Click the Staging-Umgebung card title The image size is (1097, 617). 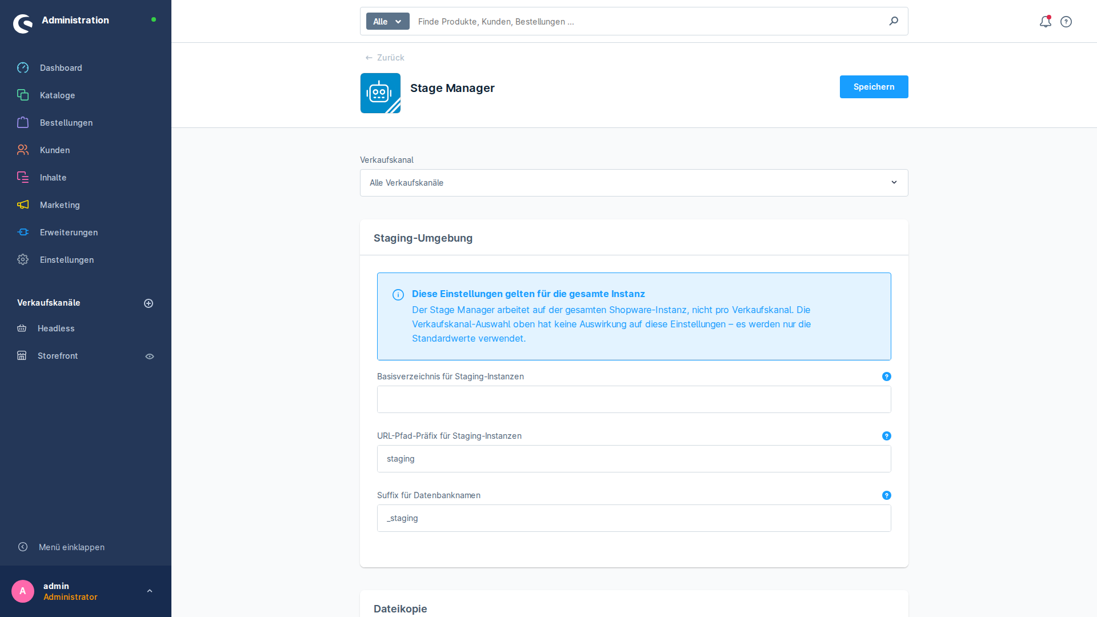(423, 238)
